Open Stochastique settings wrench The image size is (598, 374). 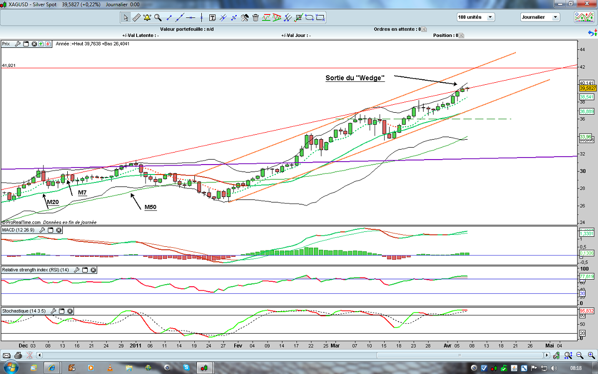click(53, 311)
